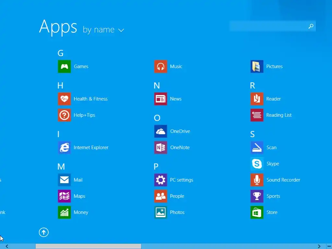332x249 pixels.
Task: Click the 'Sound Recorder' label text
Action: point(283,180)
